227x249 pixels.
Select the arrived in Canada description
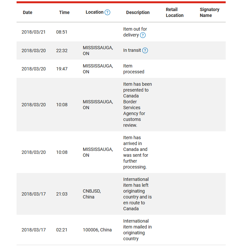pyautogui.click(x=135, y=152)
